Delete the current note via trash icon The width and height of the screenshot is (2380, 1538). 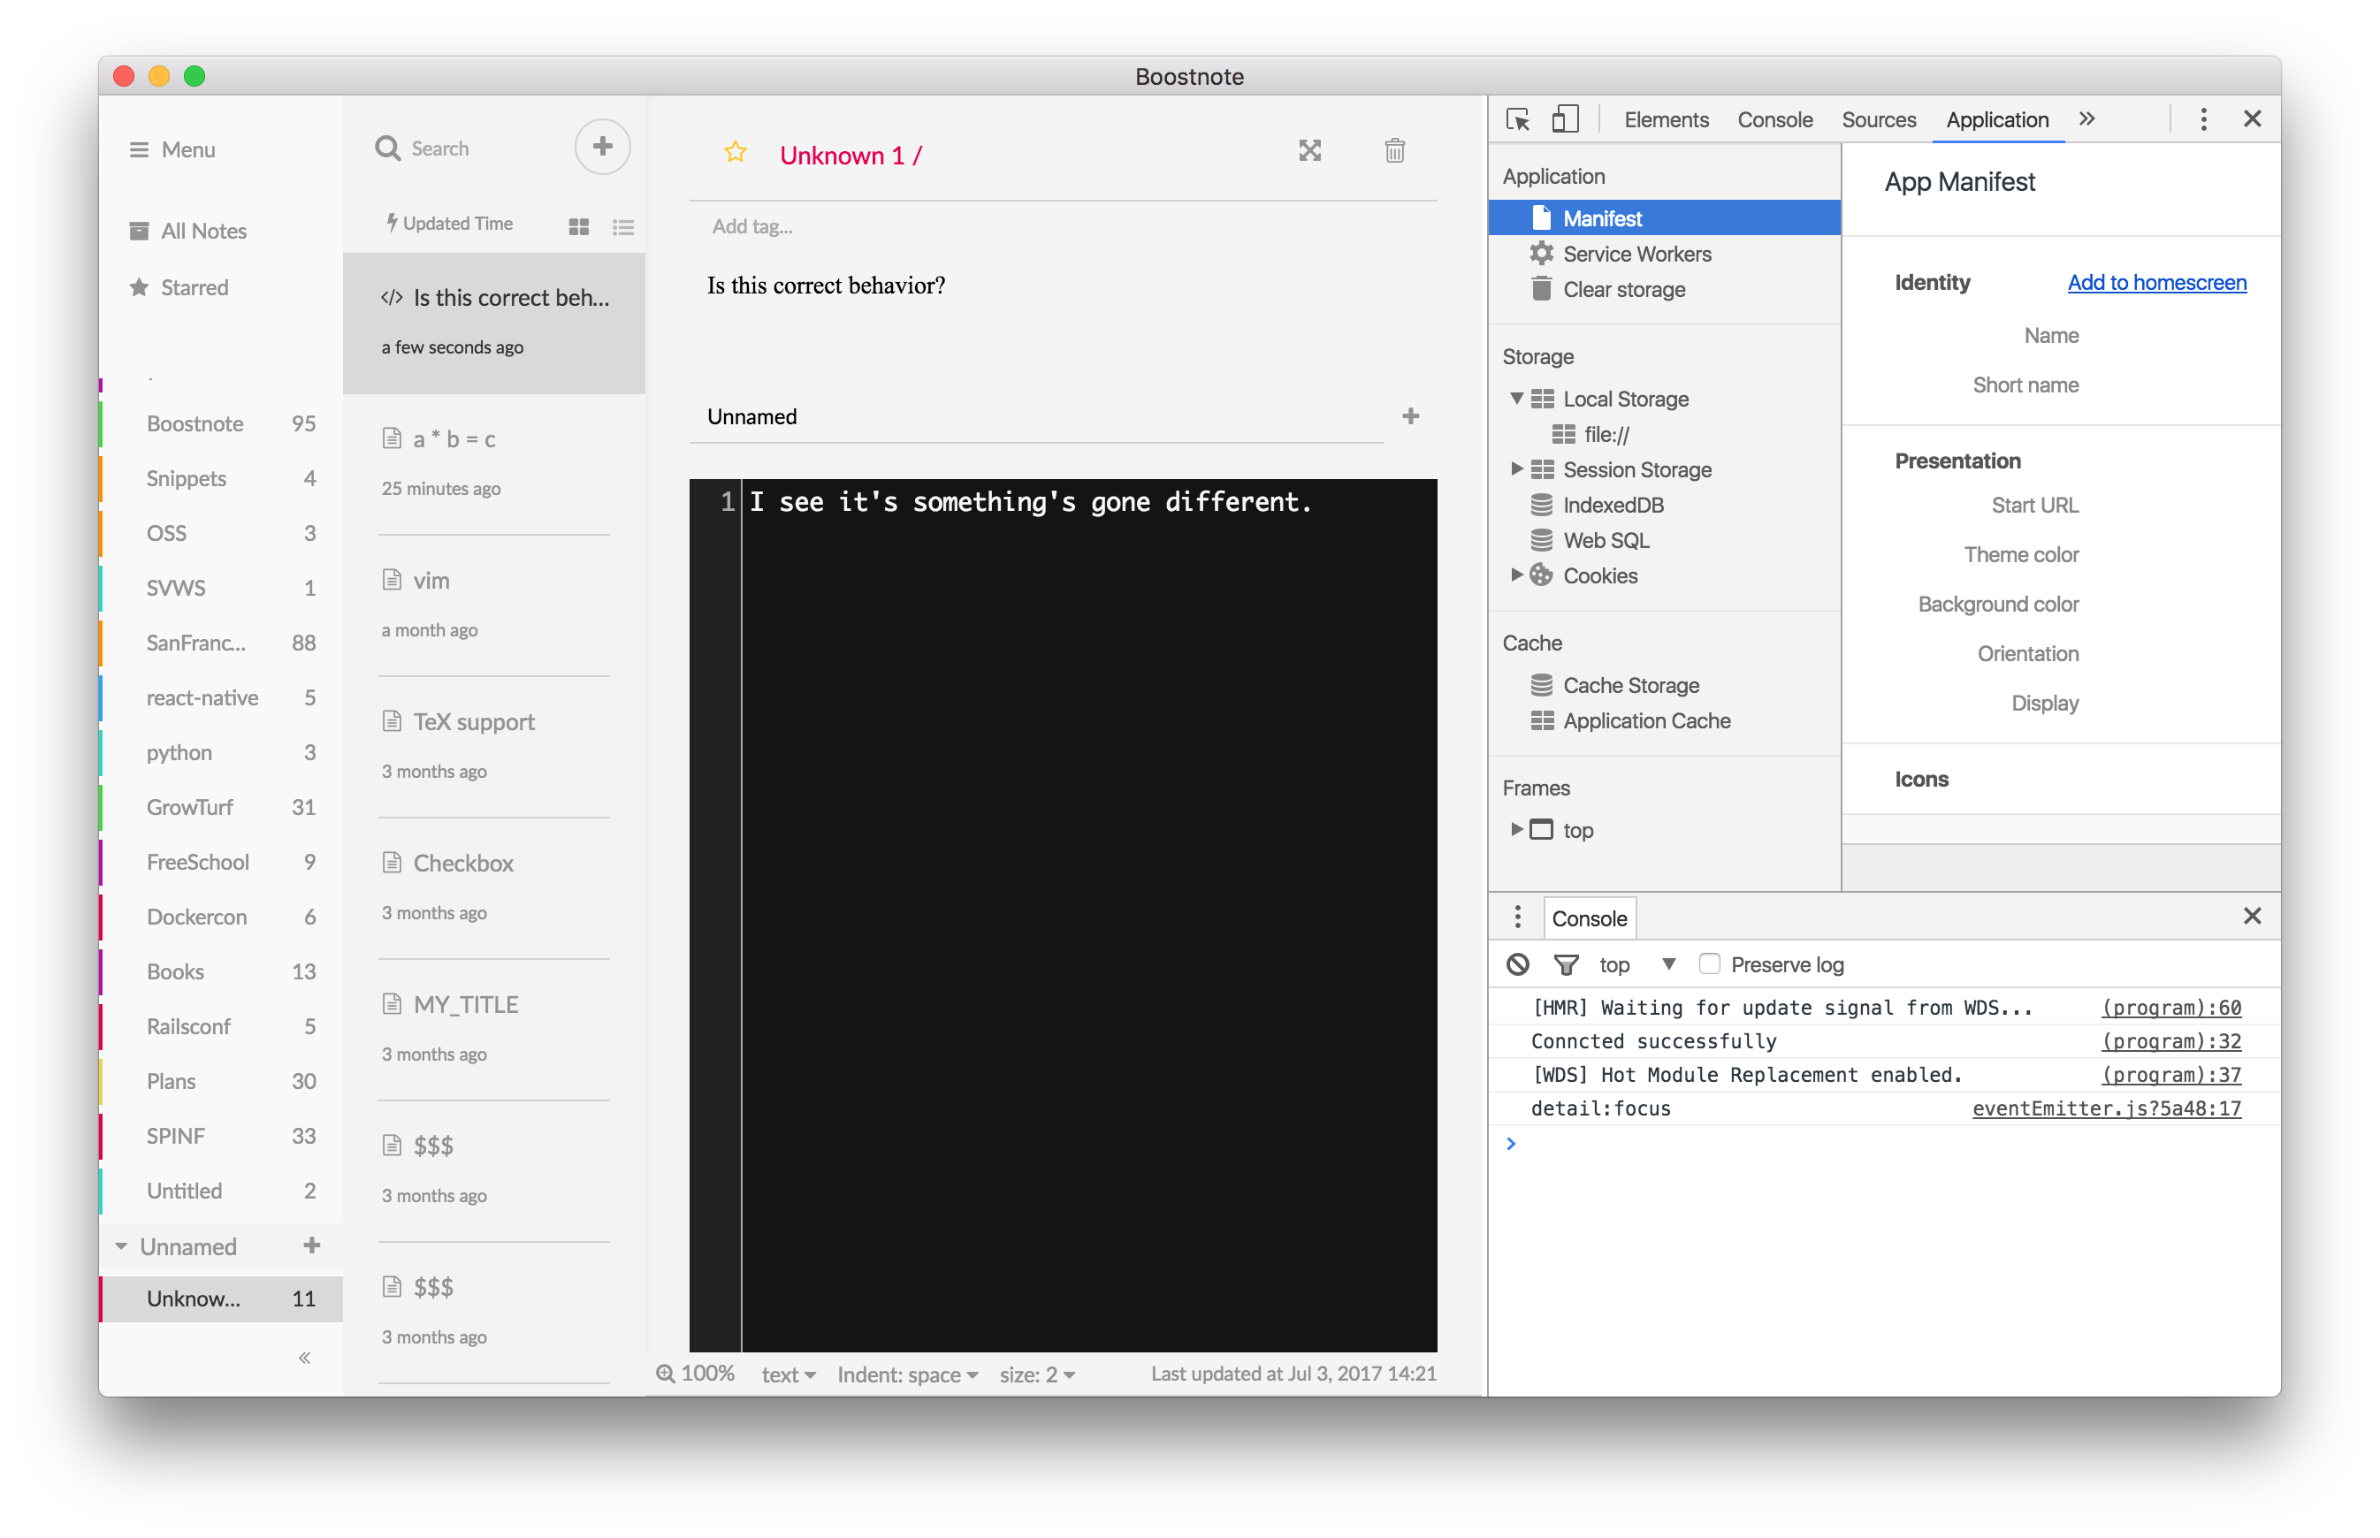coord(1395,151)
